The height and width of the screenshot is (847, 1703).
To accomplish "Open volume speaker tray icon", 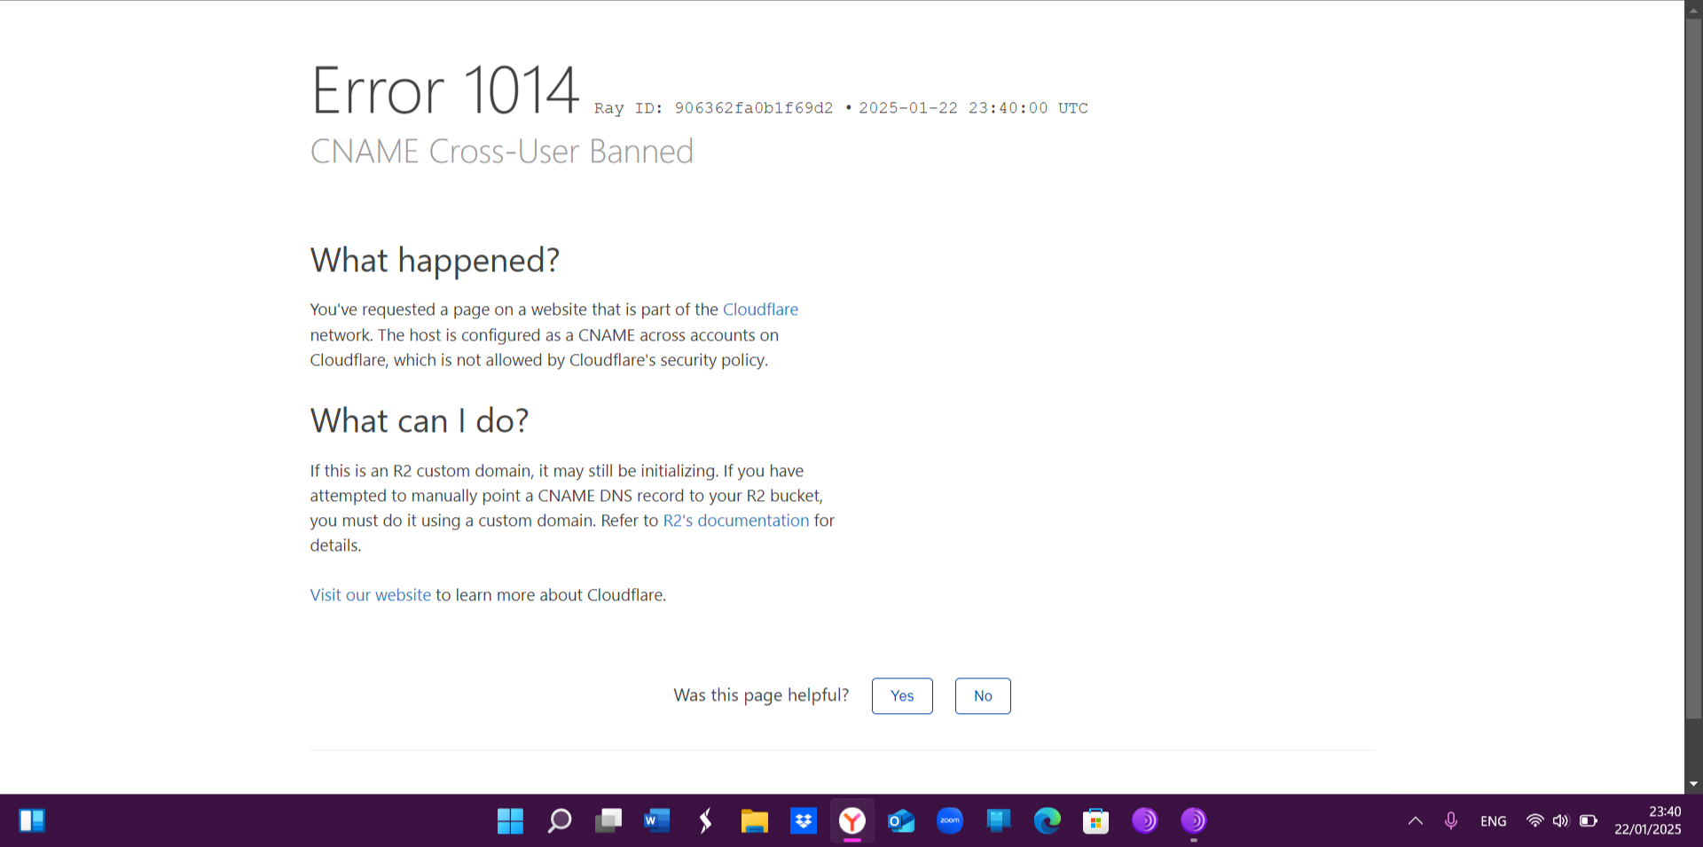I will coord(1561,821).
